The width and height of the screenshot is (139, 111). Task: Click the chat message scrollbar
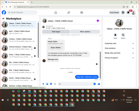100,65
